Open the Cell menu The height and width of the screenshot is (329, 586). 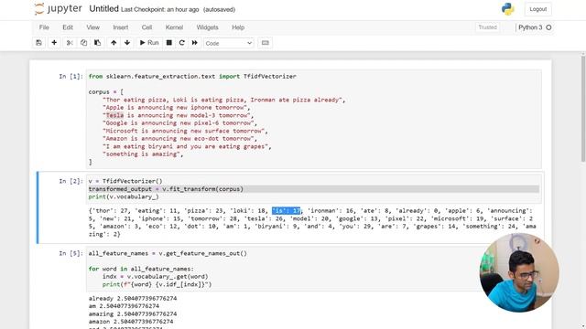146,27
